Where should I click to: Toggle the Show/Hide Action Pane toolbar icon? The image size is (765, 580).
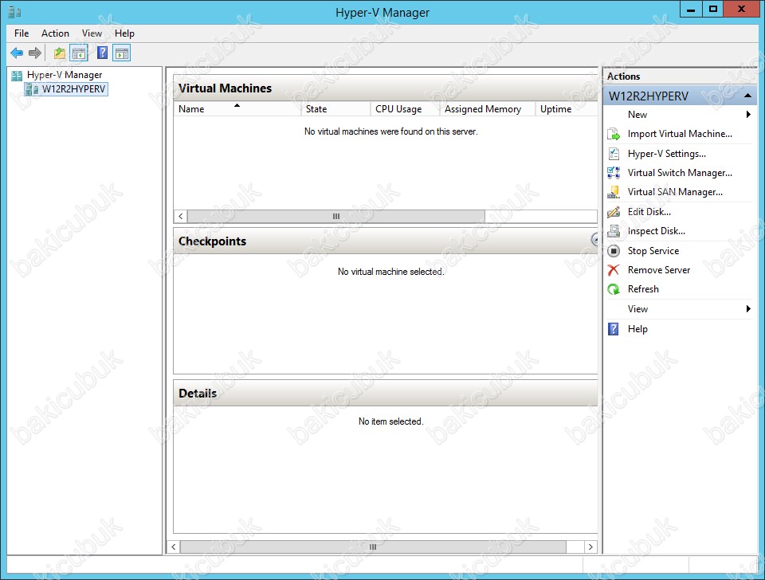point(121,53)
